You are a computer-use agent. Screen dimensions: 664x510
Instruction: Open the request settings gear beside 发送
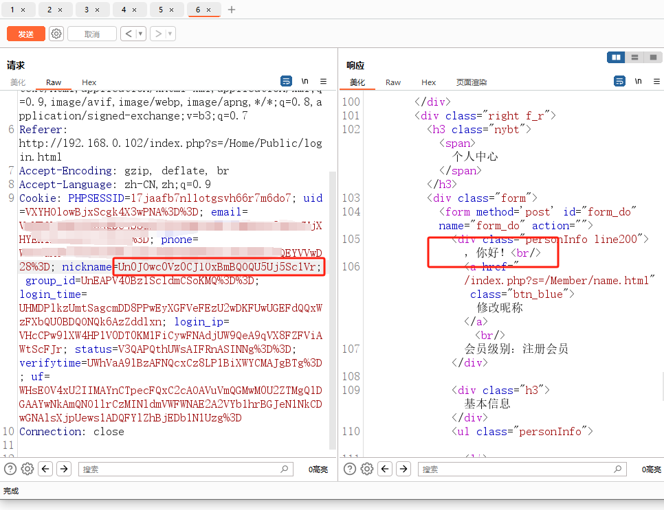point(56,34)
